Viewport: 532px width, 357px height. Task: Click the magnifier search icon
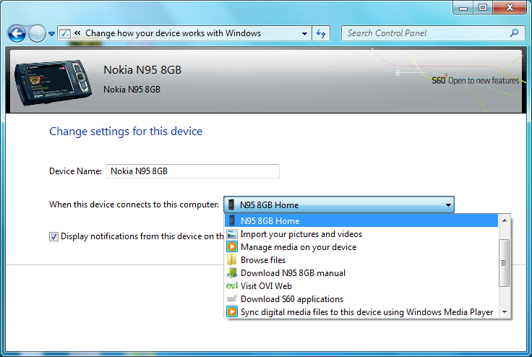coord(515,33)
